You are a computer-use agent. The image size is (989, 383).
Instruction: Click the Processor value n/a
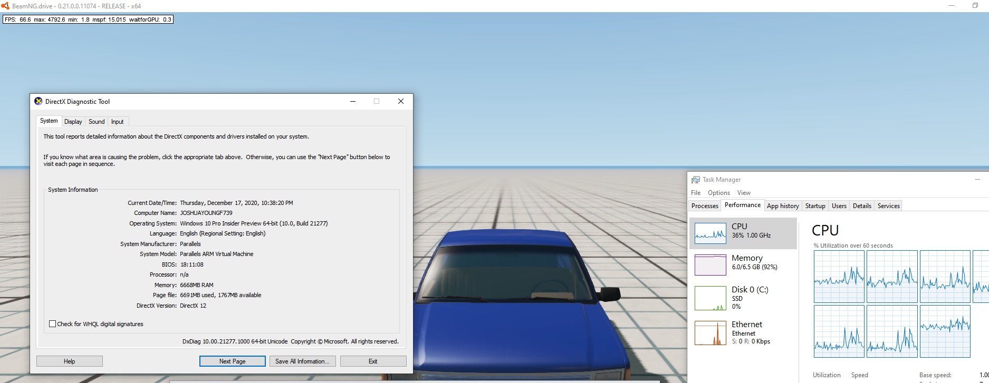(184, 274)
